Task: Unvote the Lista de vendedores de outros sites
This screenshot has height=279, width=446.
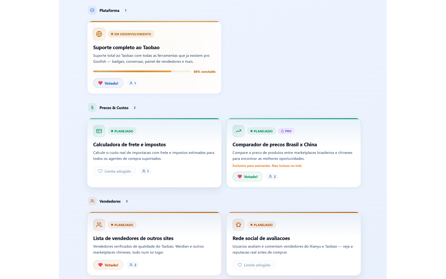Action: coord(108,265)
